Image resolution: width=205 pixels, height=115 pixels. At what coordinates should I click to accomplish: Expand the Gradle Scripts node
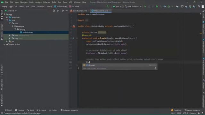4,44
